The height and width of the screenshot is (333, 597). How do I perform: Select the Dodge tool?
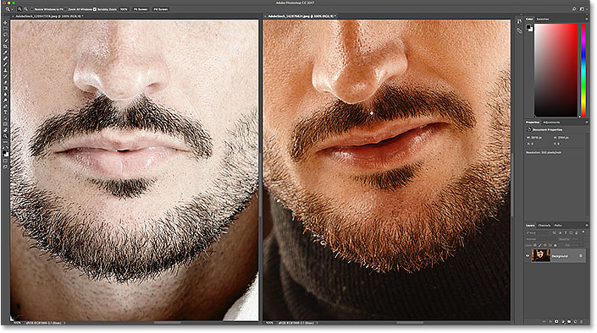(x=5, y=100)
